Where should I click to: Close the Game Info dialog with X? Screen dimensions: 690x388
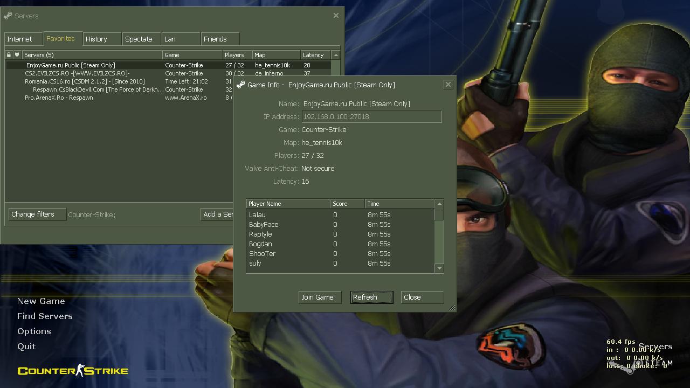[x=448, y=85]
